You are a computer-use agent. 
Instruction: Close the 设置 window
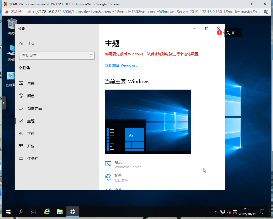point(218,29)
